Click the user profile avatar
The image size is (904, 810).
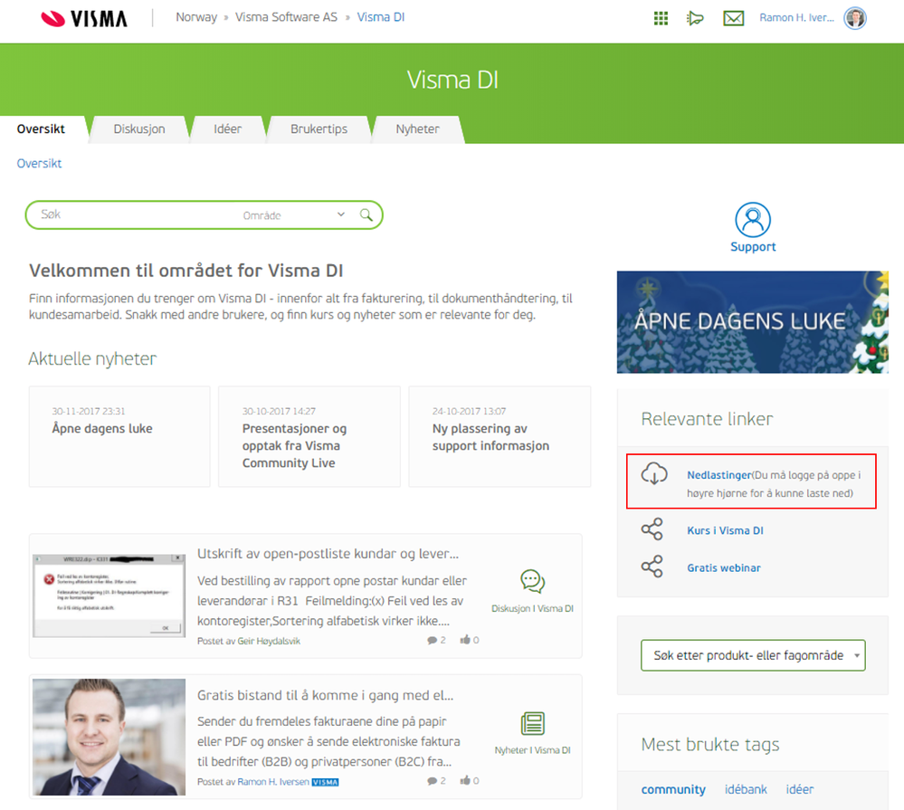855,18
